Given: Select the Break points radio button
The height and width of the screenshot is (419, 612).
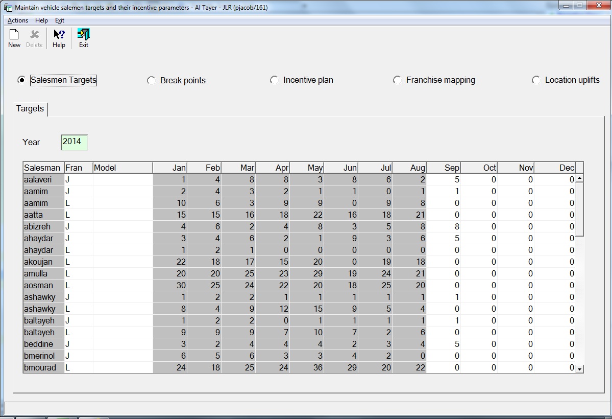Looking at the screenshot, I should point(151,81).
